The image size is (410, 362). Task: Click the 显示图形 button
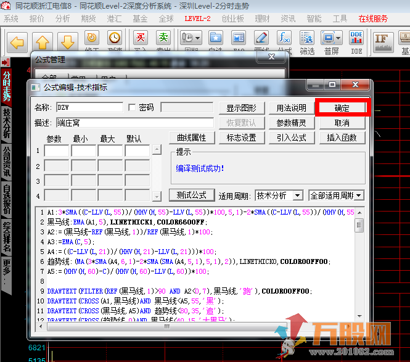click(x=242, y=108)
